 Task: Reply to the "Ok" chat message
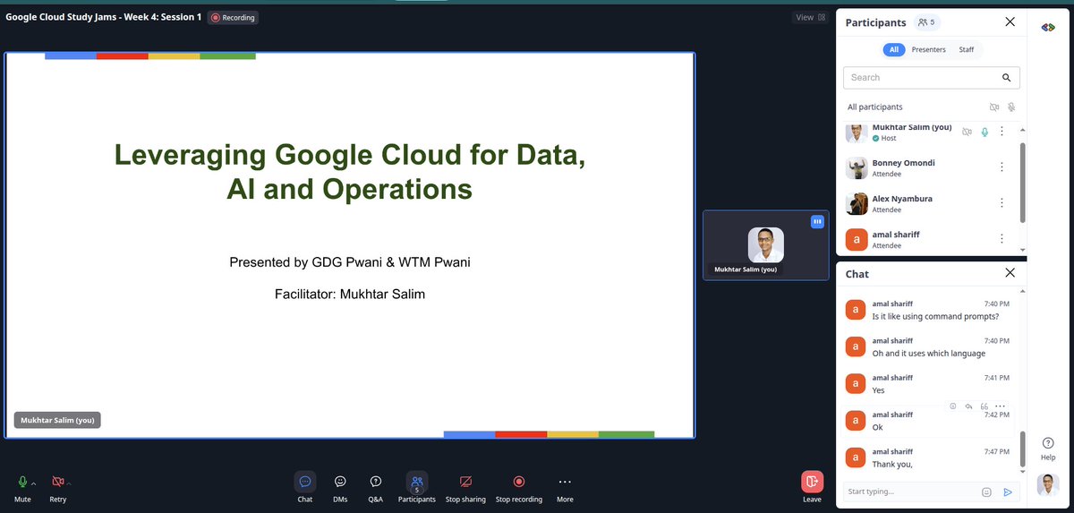969,406
